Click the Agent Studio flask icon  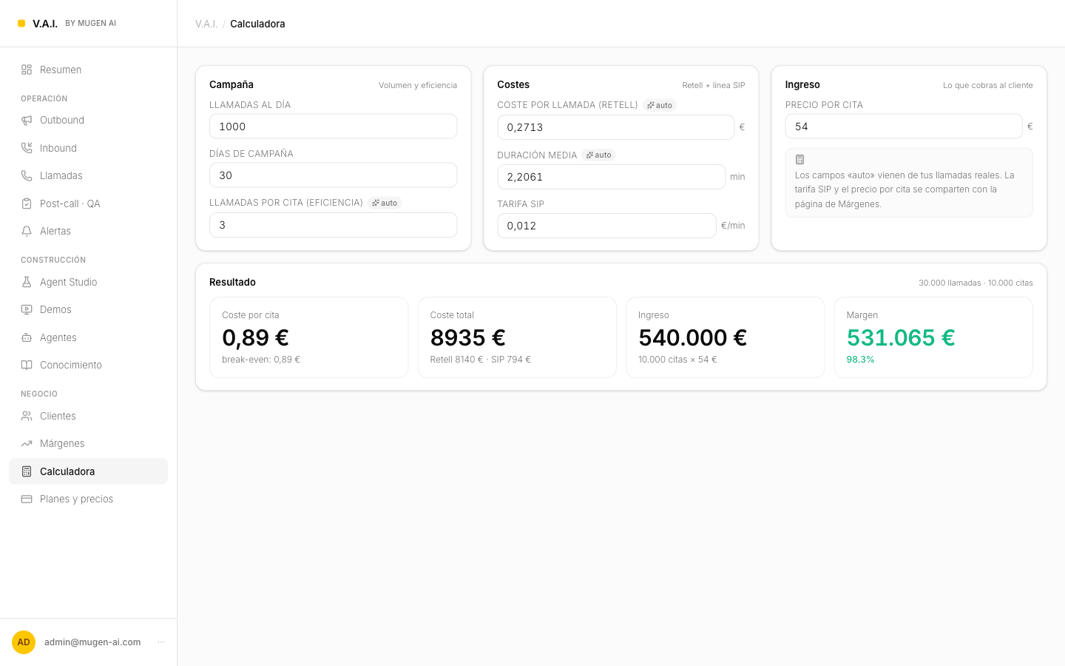coord(27,282)
